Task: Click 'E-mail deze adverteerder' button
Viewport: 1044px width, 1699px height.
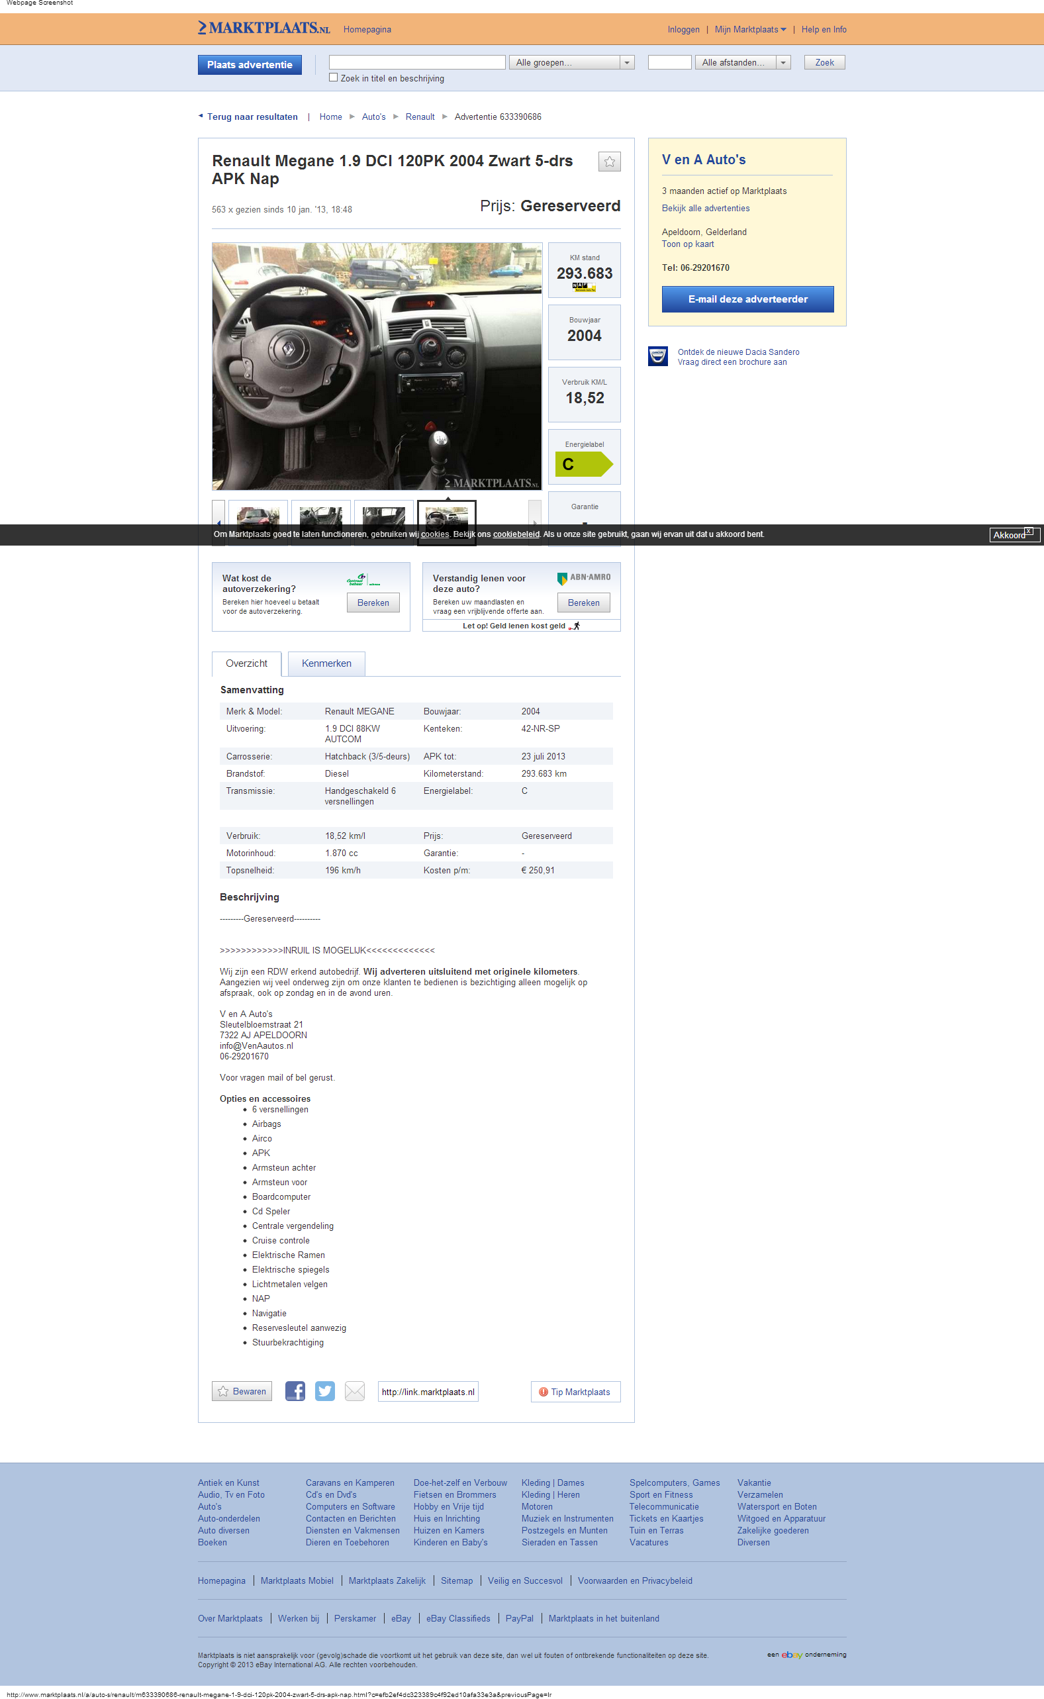Action: (x=748, y=299)
